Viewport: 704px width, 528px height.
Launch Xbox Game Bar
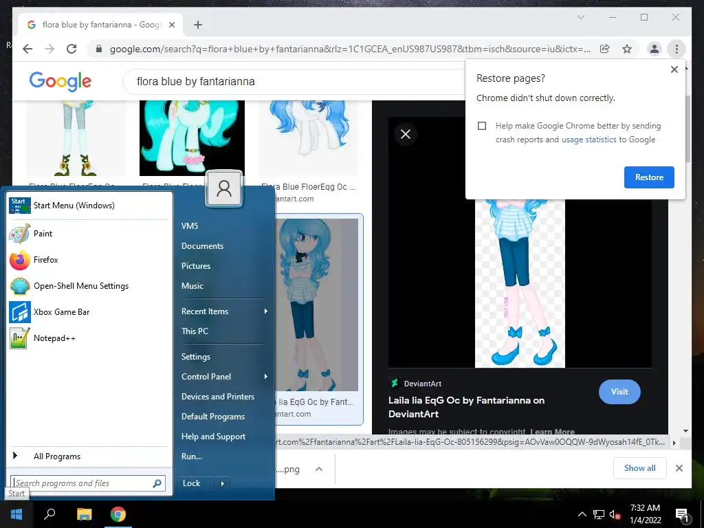pos(89,311)
